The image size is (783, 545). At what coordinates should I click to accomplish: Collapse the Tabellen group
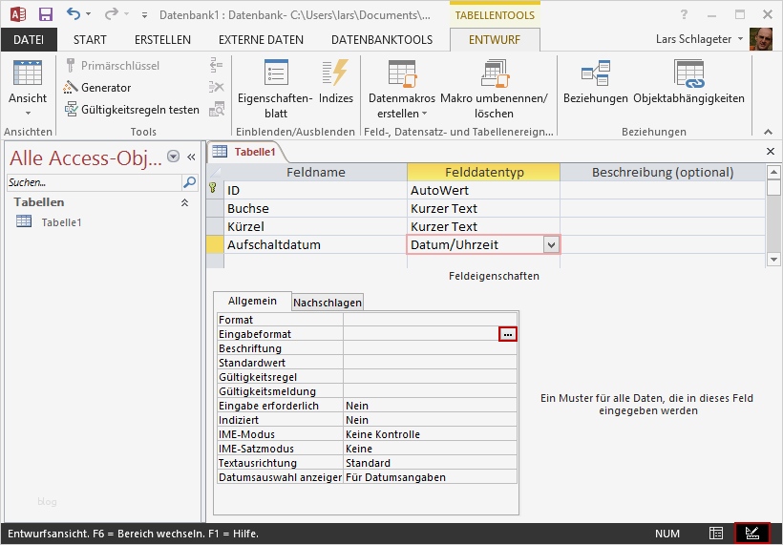tap(184, 202)
